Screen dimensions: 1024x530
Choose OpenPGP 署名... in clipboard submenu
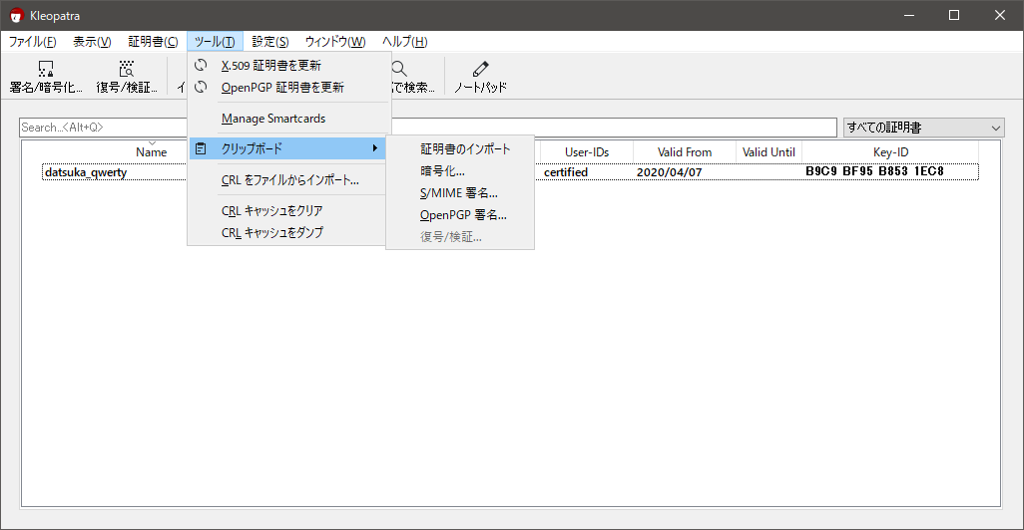point(460,215)
